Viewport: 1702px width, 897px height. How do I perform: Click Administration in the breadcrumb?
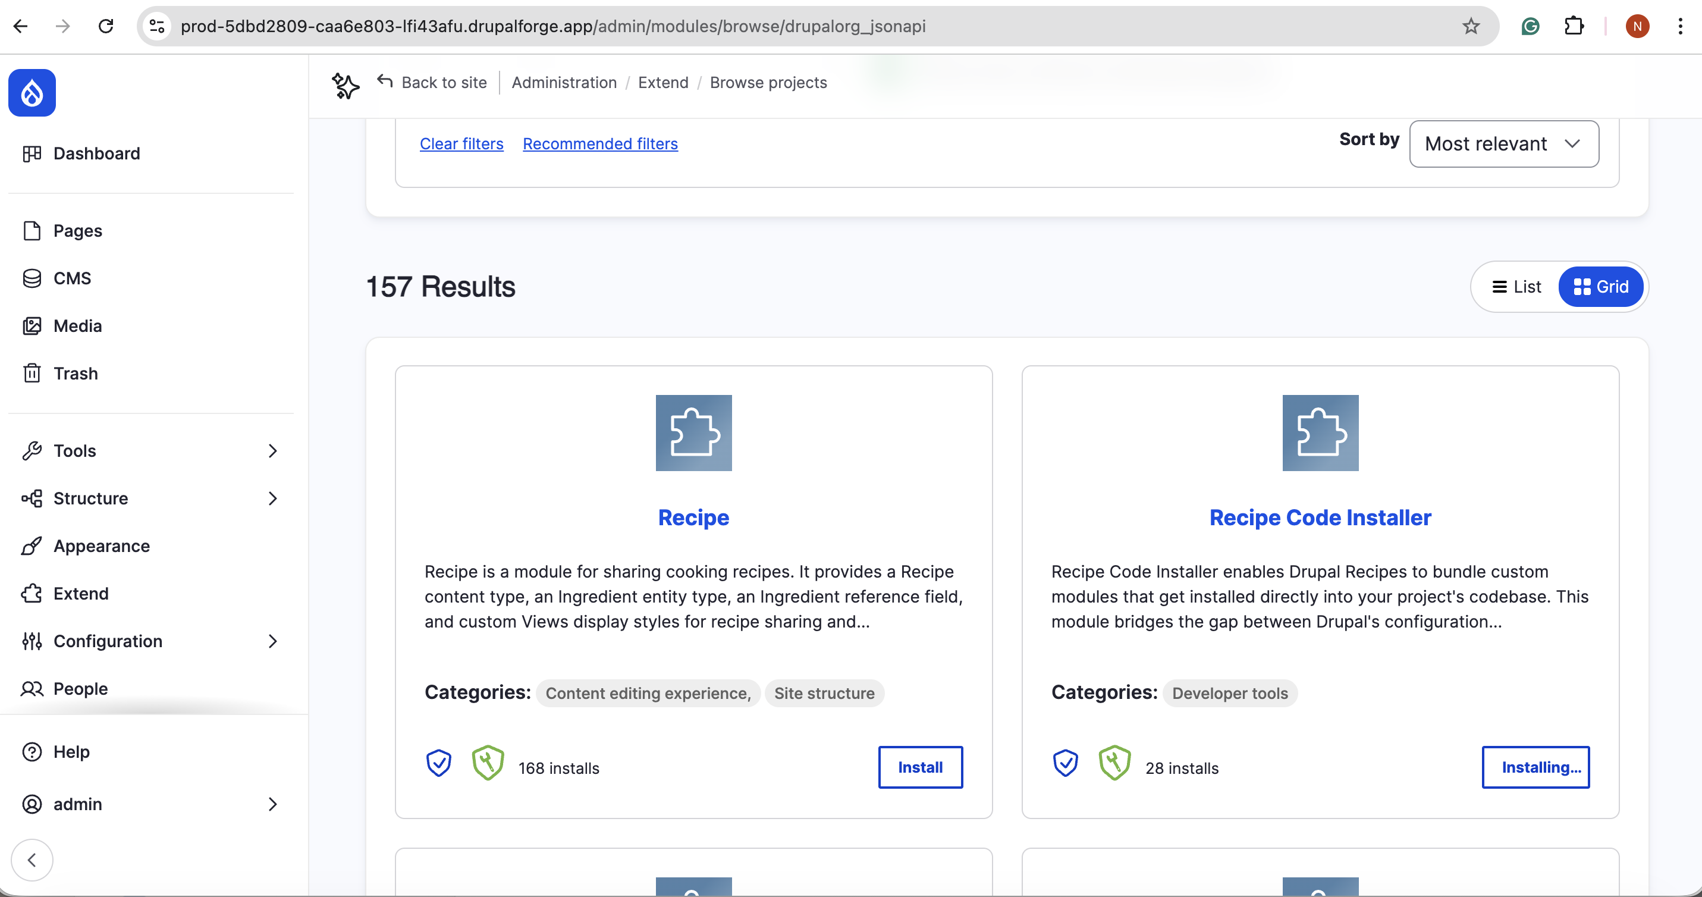point(564,82)
